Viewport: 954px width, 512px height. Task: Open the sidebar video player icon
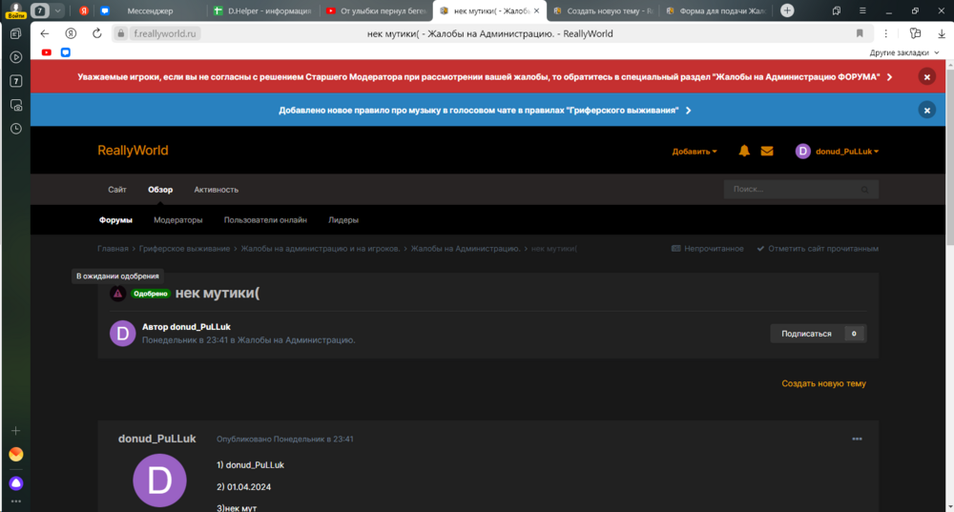pyautogui.click(x=16, y=57)
